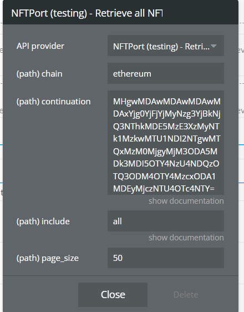
Task: Click the greyed-out Delete button
Action: 186,295
